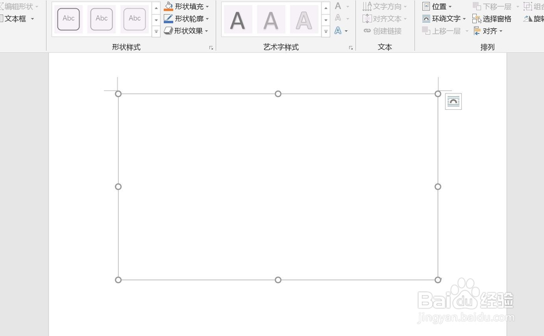Click the Wrap Text (环绕文字) ribbon icon
This screenshot has width=544, height=336.
coord(426,18)
